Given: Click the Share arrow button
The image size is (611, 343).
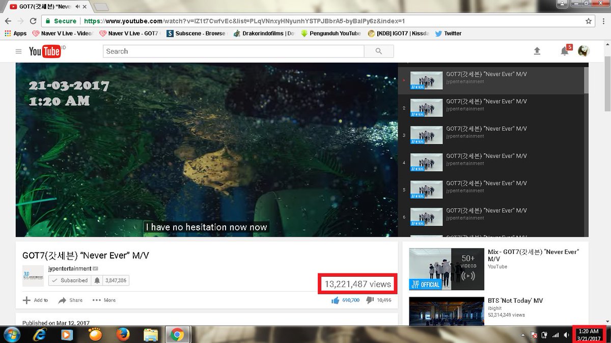Looking at the screenshot, I should (x=70, y=300).
